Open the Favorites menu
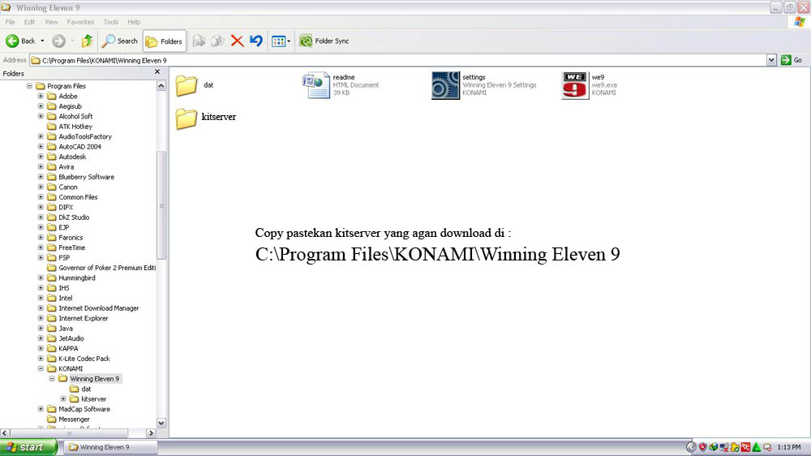Viewport: 811px width, 456px height. 80,22
